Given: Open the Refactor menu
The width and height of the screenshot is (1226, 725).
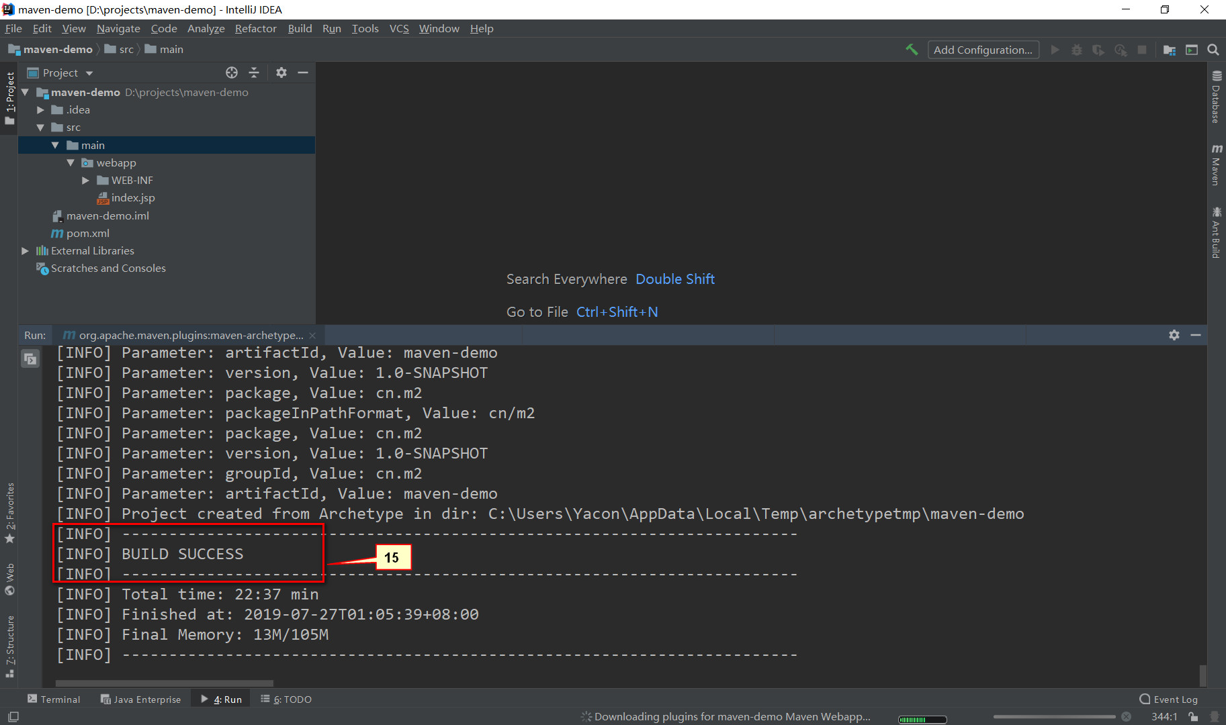Looking at the screenshot, I should [255, 28].
